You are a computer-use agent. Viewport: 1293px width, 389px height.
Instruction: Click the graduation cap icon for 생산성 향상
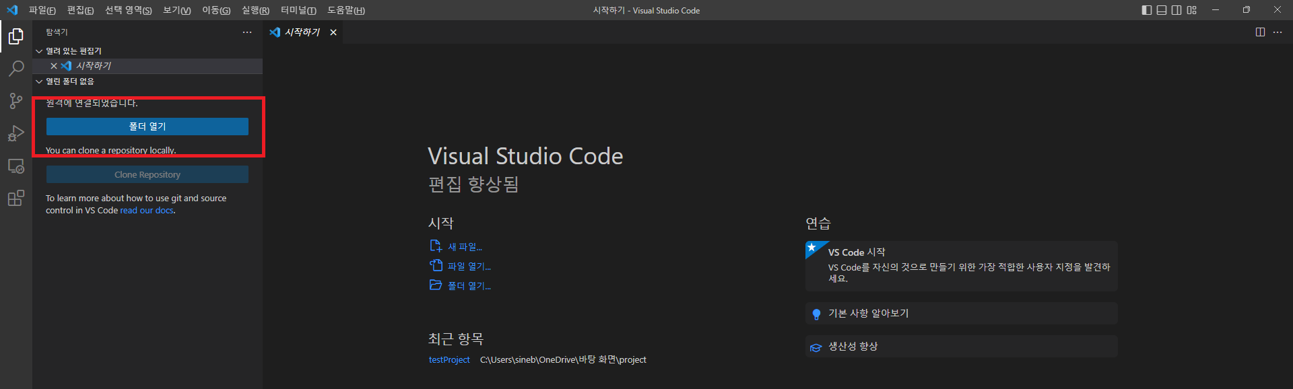pos(816,347)
